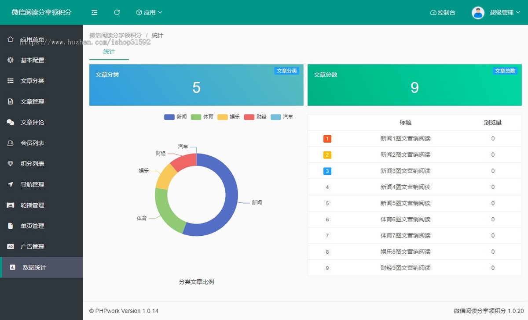Open 数据统计 in the sidebar
The width and height of the screenshot is (528, 320).
(34, 267)
